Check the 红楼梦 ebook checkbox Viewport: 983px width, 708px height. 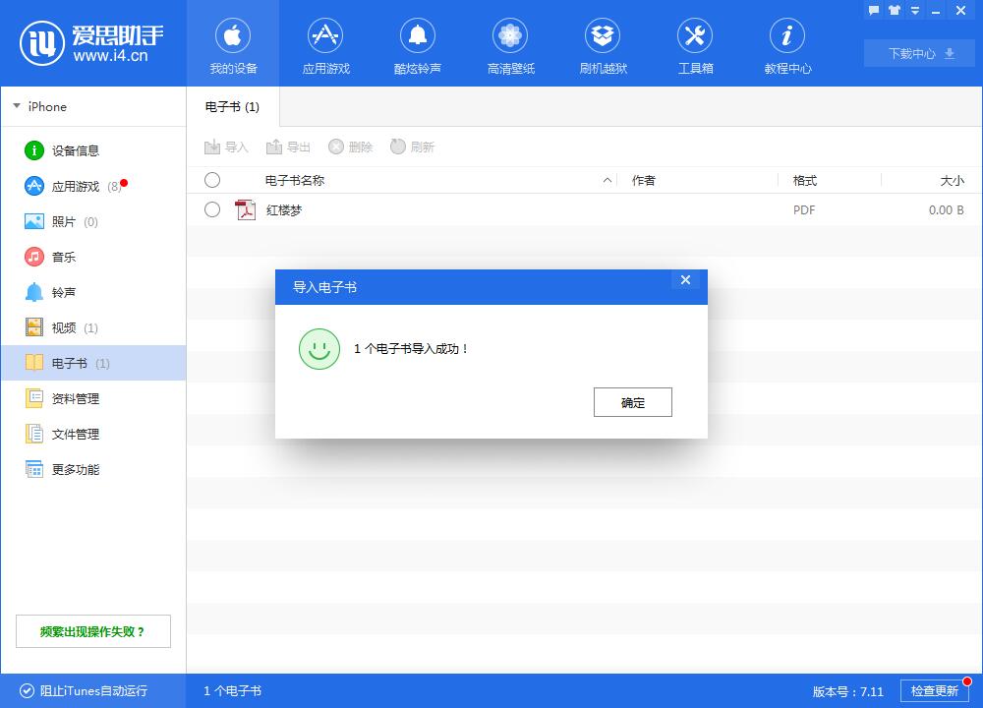click(212, 209)
